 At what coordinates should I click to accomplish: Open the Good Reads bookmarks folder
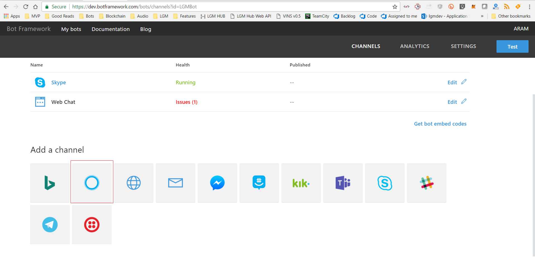(x=59, y=16)
